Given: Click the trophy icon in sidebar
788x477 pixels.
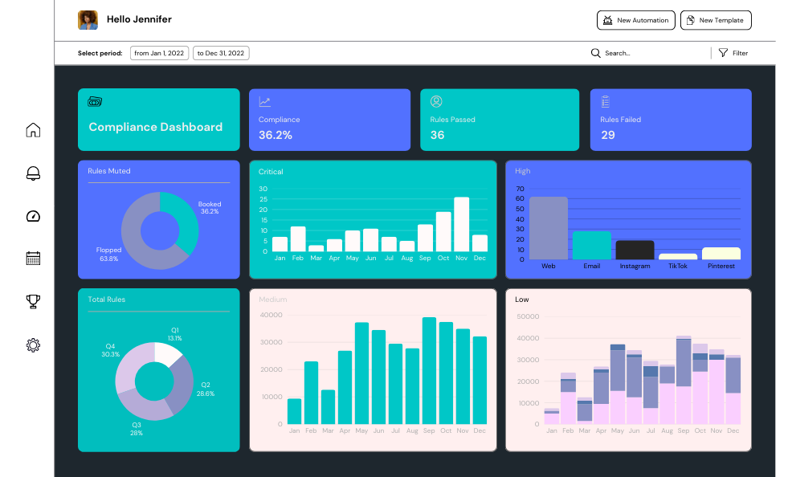Looking at the screenshot, I should pyautogui.click(x=33, y=301).
